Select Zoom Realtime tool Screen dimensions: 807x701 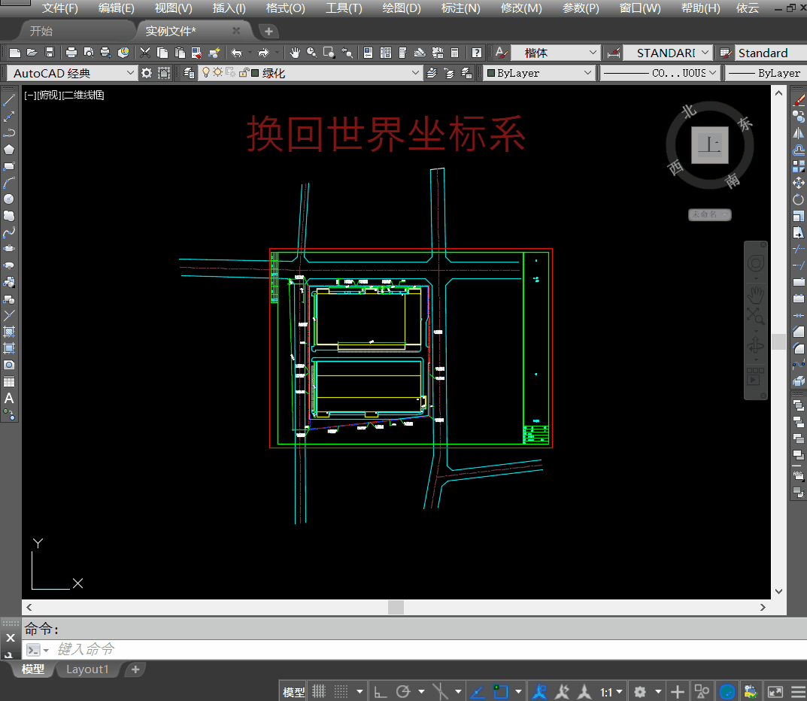[311, 53]
